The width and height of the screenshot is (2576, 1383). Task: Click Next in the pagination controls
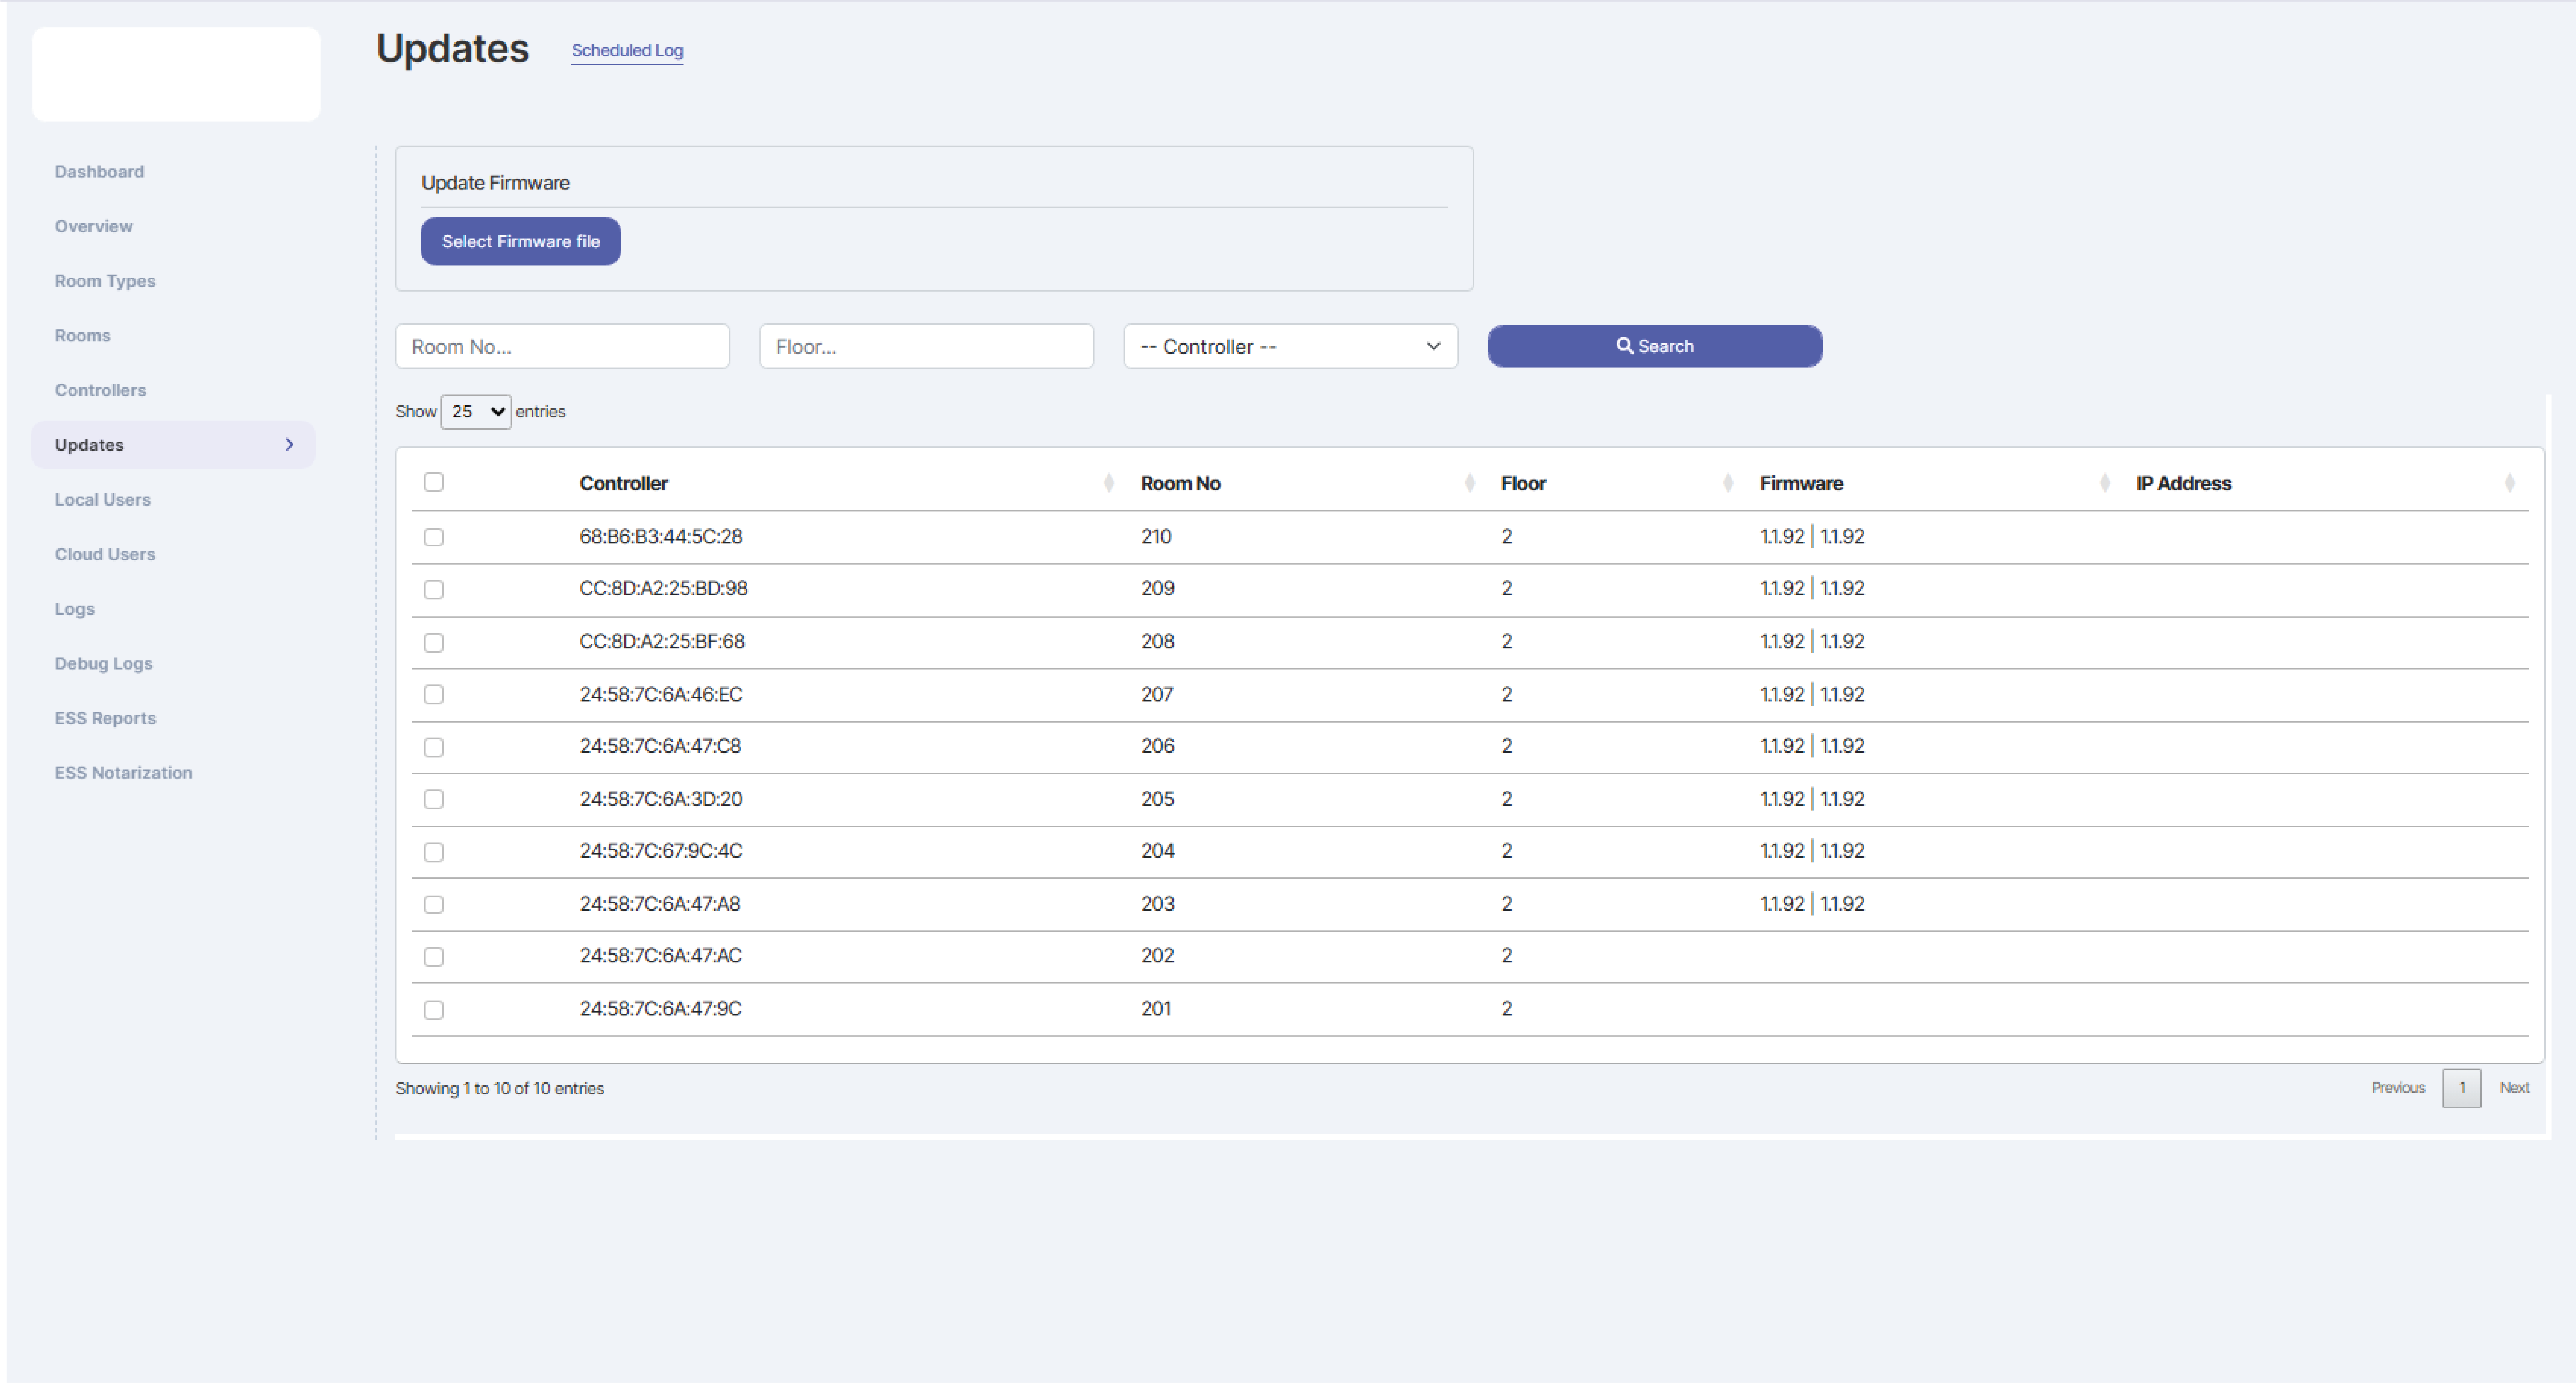[2515, 1088]
